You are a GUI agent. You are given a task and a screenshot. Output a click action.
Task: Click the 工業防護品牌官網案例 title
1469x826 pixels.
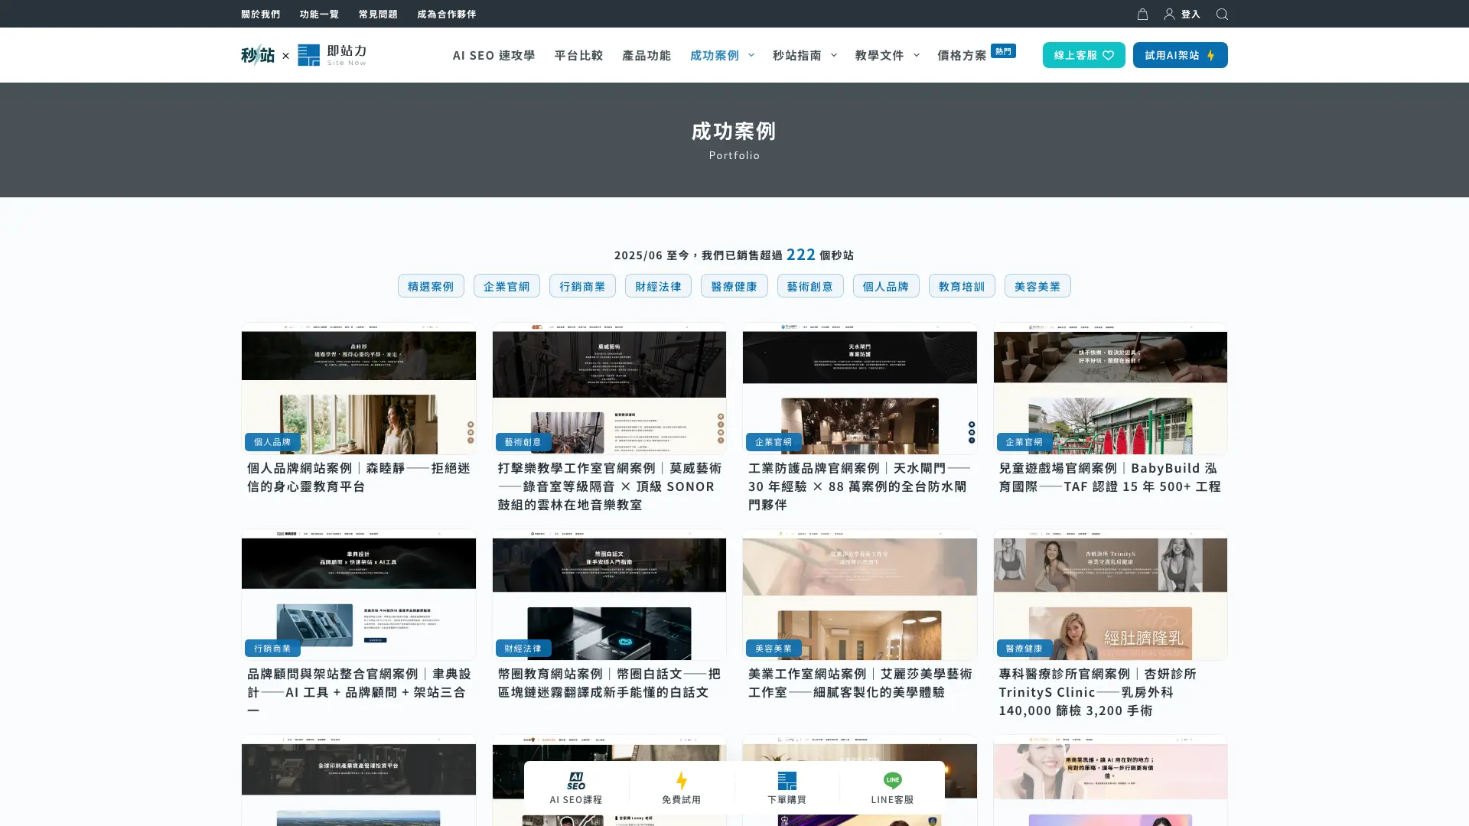tap(859, 486)
